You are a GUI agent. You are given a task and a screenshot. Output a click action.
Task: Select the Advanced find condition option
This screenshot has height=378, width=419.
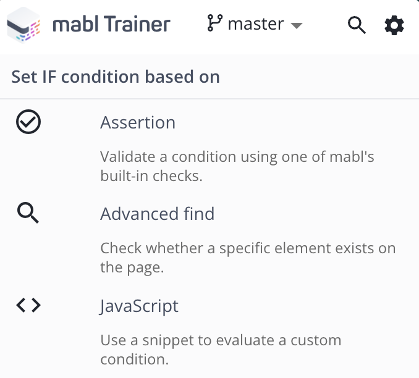[158, 214]
